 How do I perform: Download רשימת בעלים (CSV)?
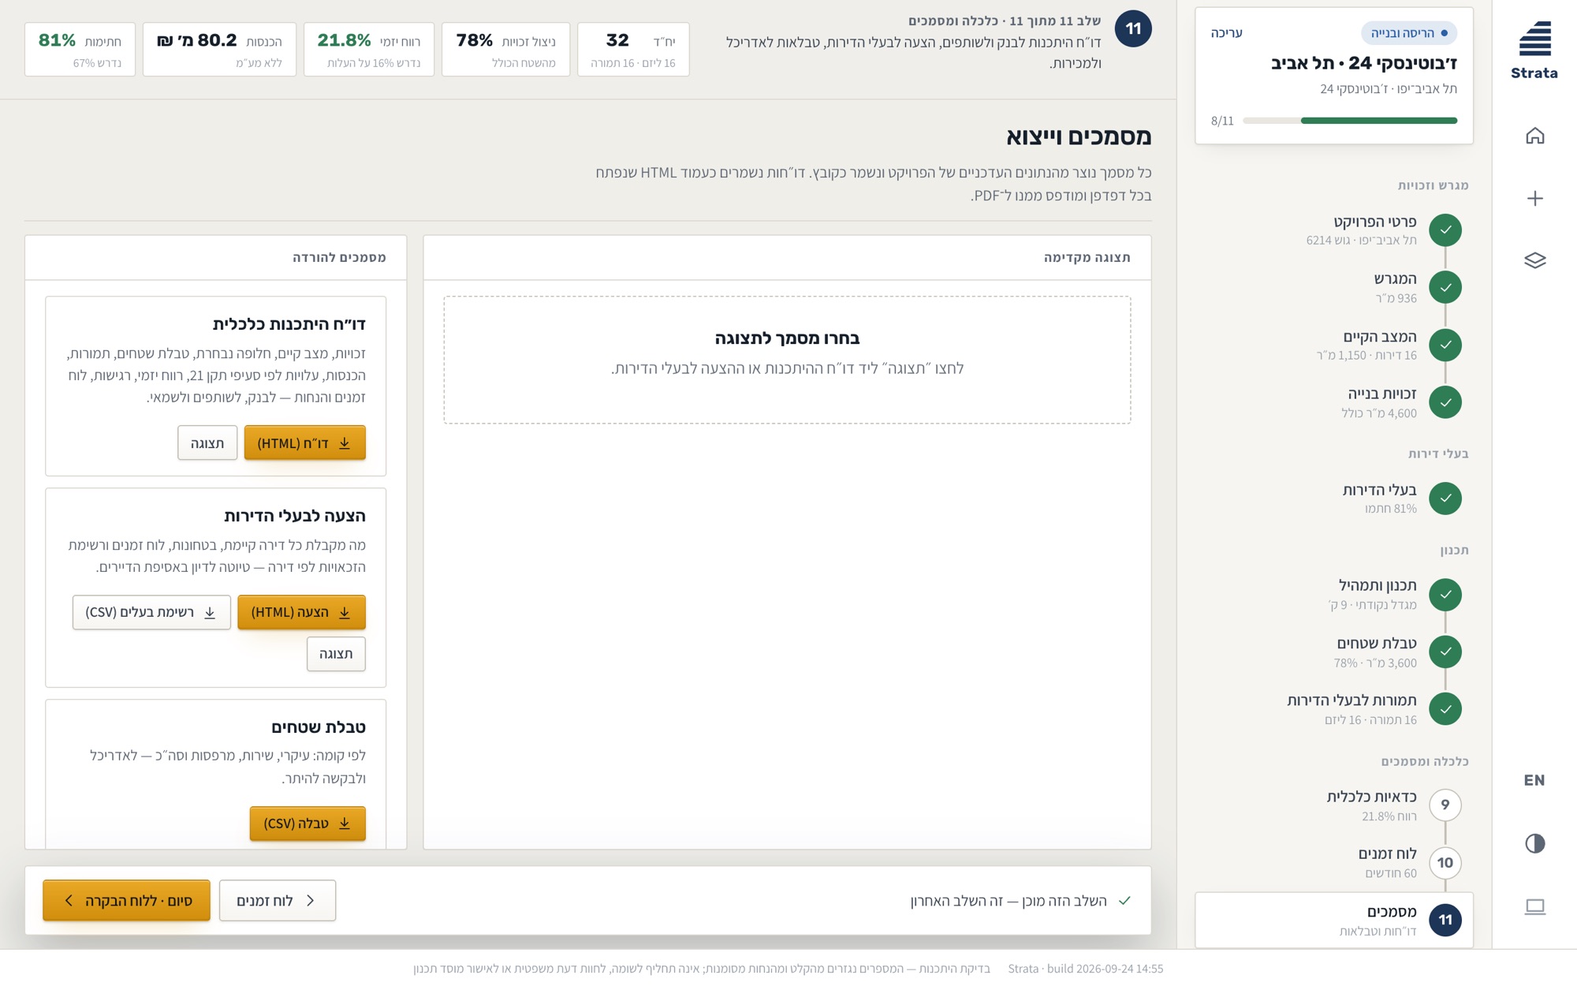pos(151,612)
